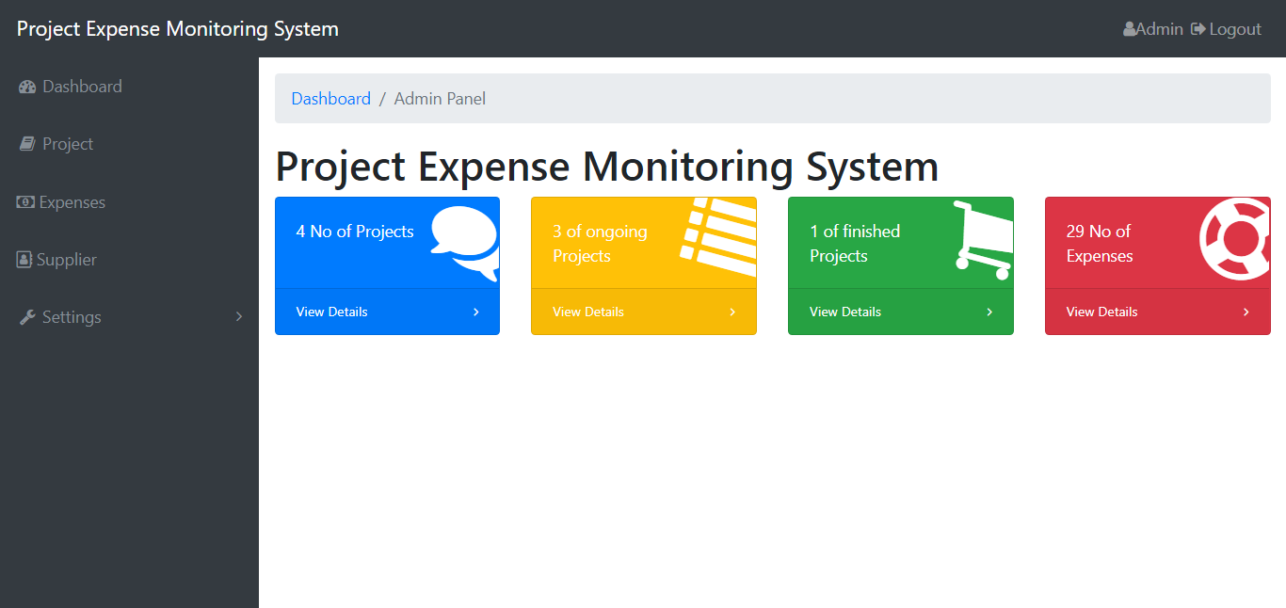Expand the Settings menu chevron
The width and height of the screenshot is (1286, 608).
click(x=239, y=317)
